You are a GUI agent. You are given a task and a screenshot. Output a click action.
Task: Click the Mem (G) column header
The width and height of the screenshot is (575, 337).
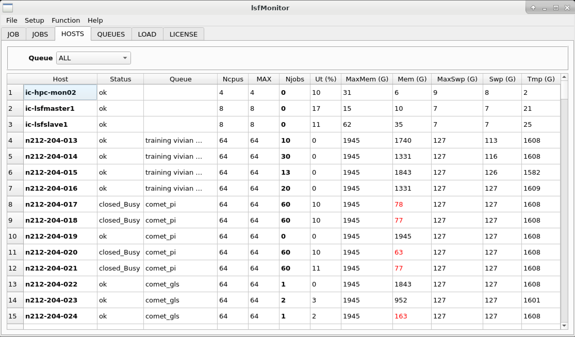[x=412, y=79]
